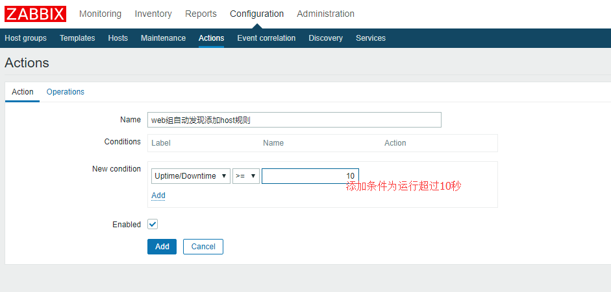The width and height of the screenshot is (611, 292).
Task: Click the ZABBIX logo
Action: pyautogui.click(x=35, y=14)
